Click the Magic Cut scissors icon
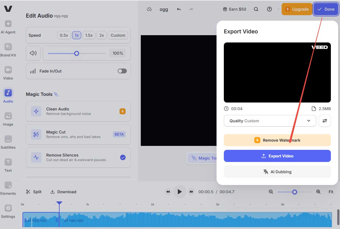Screen dimensions: 340x229 click(x=36, y=134)
